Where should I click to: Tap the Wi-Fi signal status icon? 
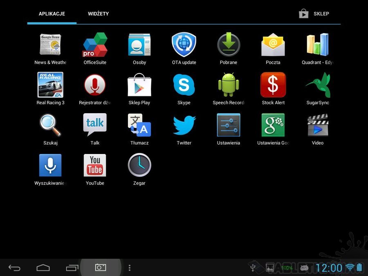tap(350, 267)
